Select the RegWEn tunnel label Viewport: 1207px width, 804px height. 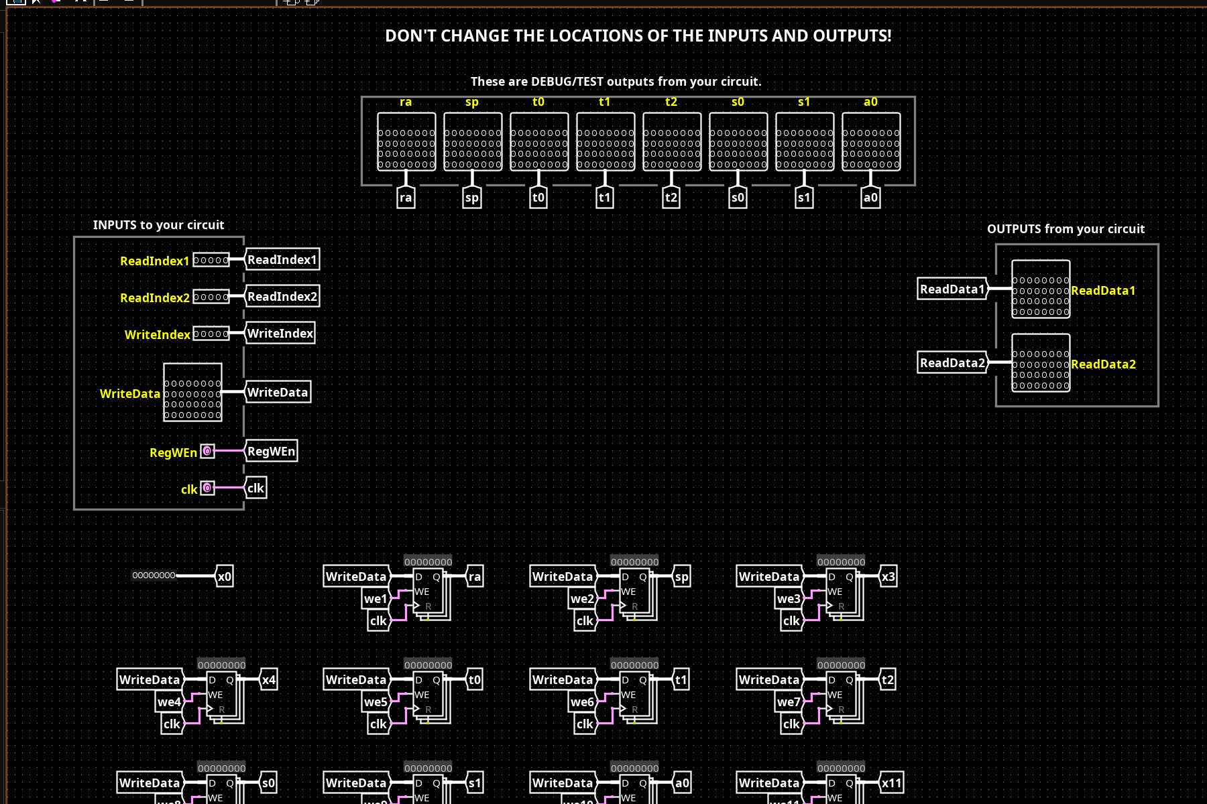[x=272, y=452]
